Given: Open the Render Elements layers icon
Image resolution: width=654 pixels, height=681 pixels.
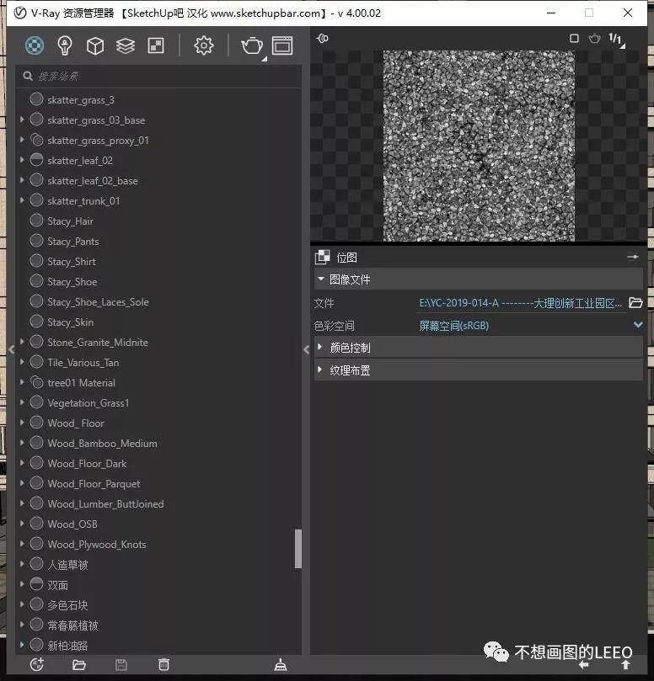Looking at the screenshot, I should click(x=126, y=45).
